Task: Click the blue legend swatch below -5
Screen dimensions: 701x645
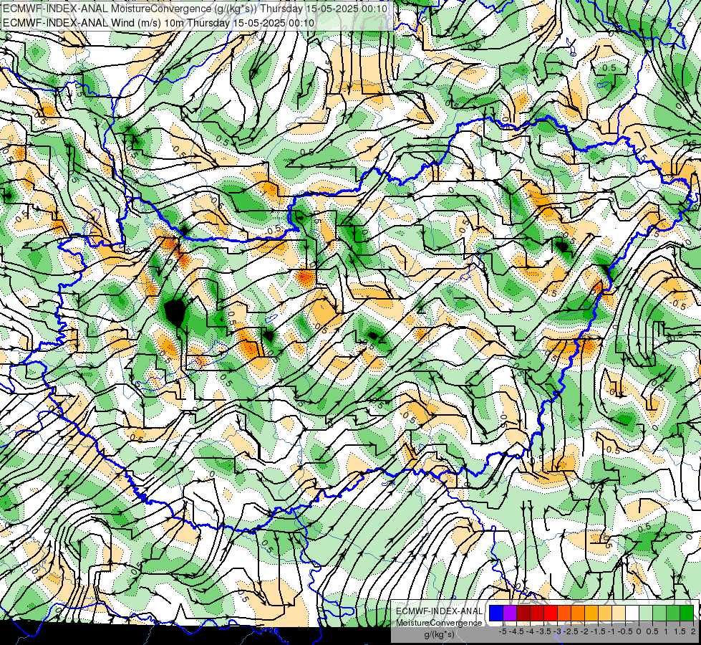Action: tap(496, 613)
